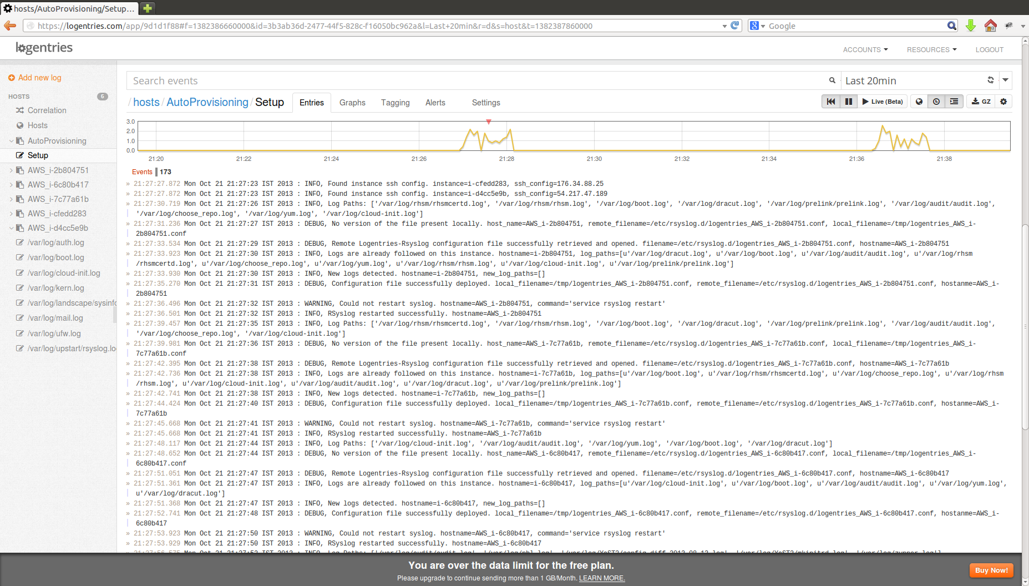Toggle the indented wrap-lines view icon
The height and width of the screenshot is (586, 1029).
(954, 102)
